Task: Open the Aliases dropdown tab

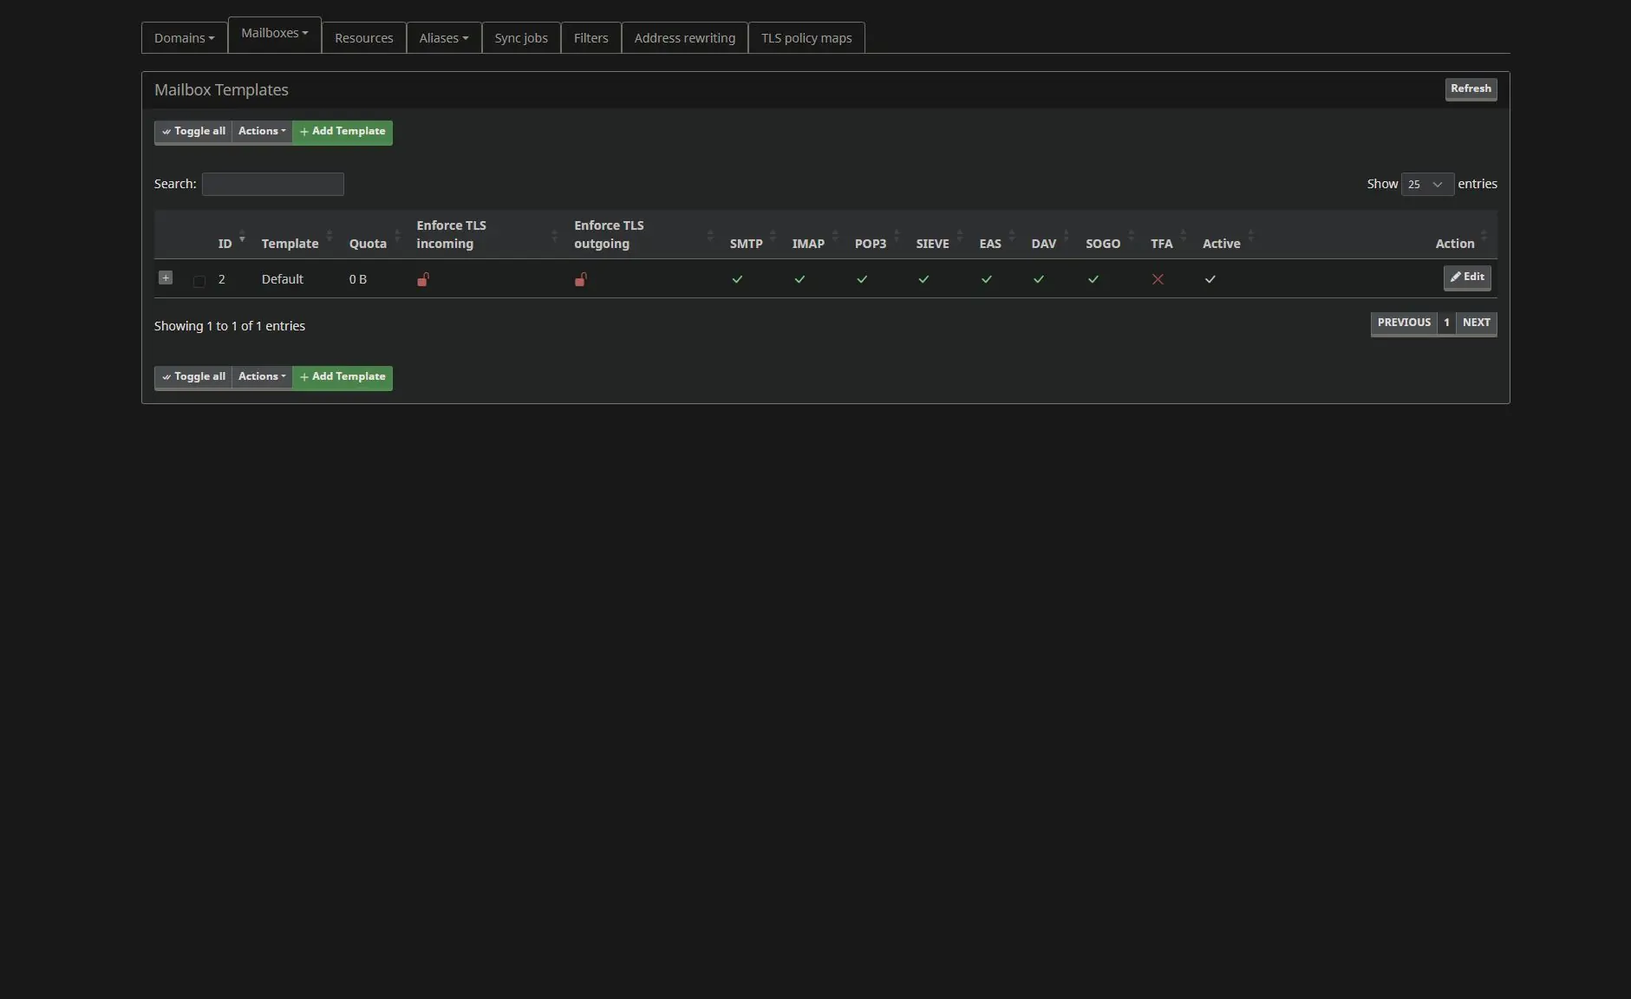Action: [x=444, y=38]
